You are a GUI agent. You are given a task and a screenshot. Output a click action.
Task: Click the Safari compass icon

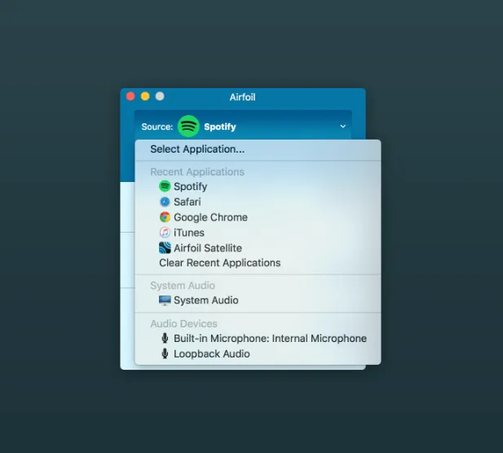(165, 202)
